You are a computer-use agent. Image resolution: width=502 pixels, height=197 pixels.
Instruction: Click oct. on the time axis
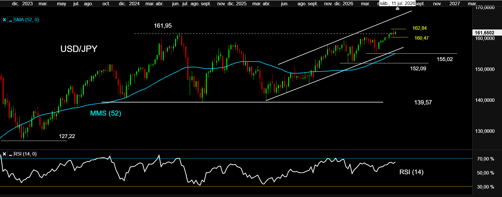[x=106, y=4]
